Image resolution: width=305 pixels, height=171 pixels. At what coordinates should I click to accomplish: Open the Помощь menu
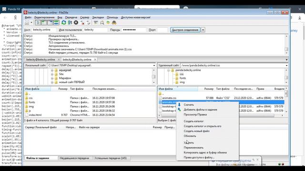(112, 18)
